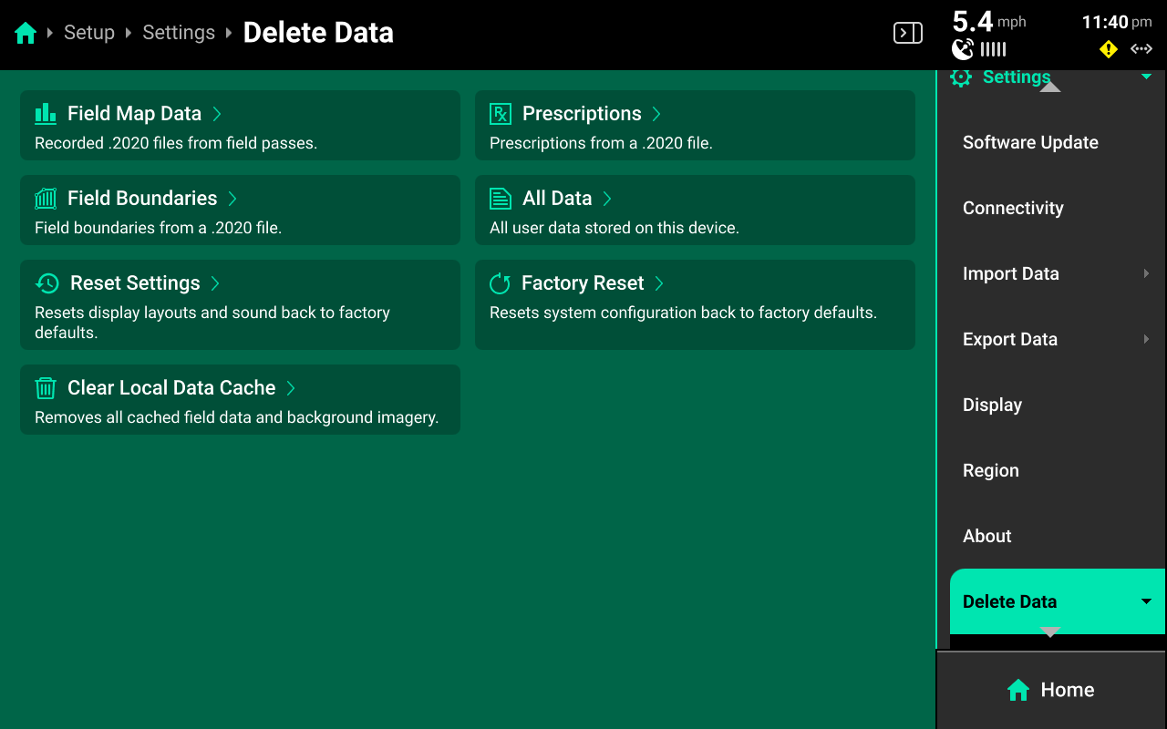1167x729 pixels.
Task: Click chevron next to Field Boundaries
Action: click(x=232, y=199)
